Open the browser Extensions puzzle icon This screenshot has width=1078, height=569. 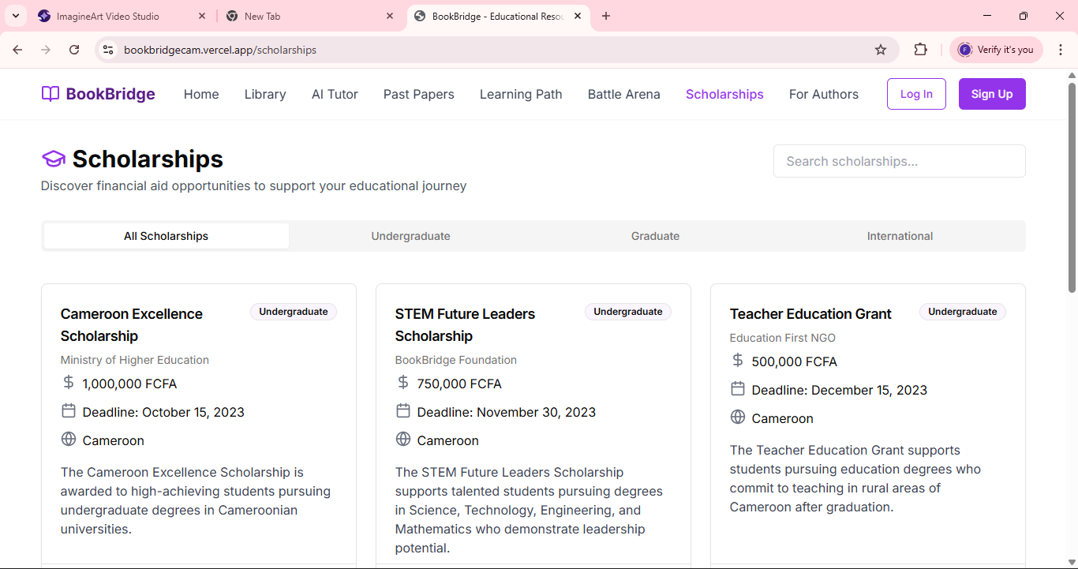(x=920, y=50)
